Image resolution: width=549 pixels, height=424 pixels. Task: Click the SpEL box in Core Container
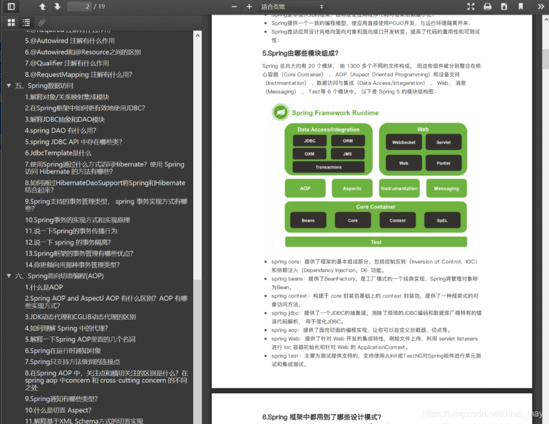click(442, 220)
